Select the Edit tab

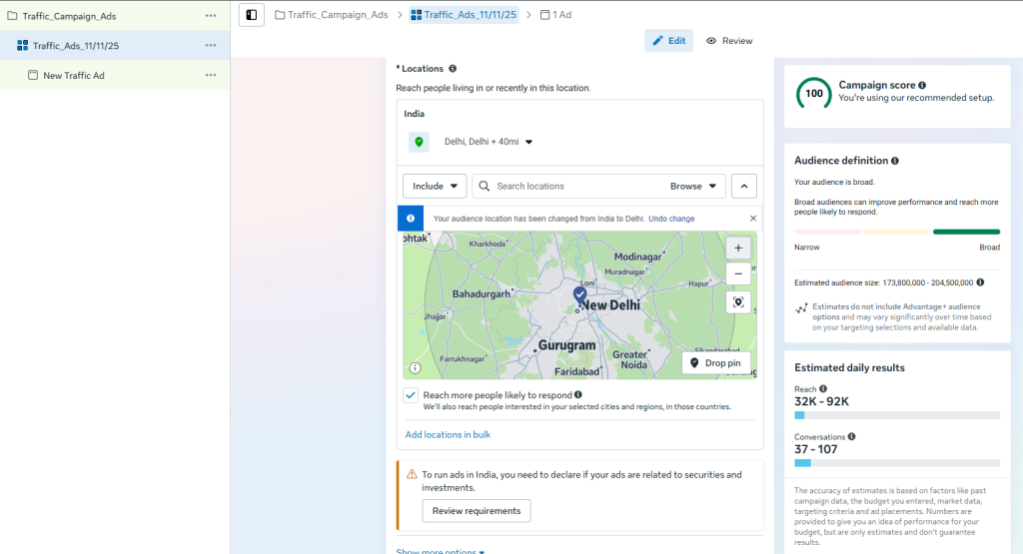(668, 41)
